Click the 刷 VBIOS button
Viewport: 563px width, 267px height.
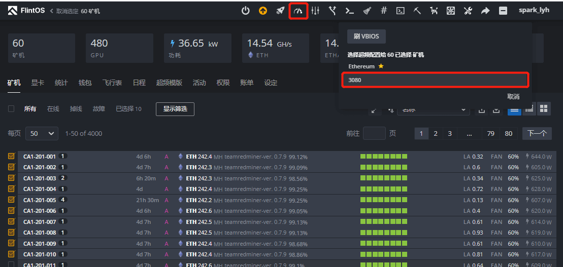pyautogui.click(x=367, y=36)
